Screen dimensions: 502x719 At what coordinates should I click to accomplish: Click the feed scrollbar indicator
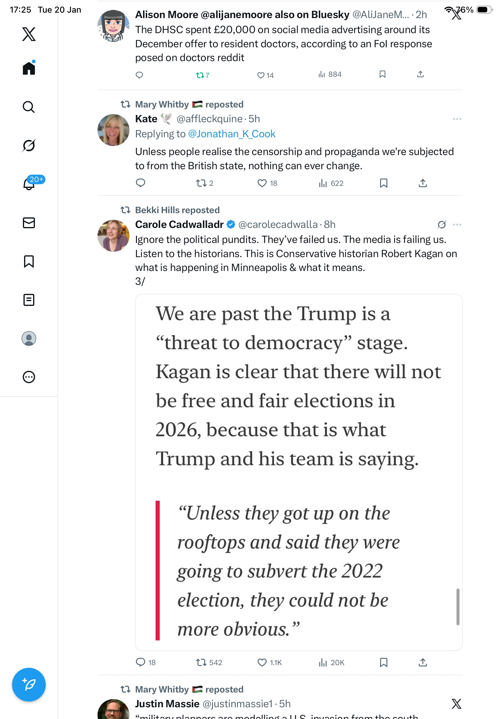tap(457, 607)
